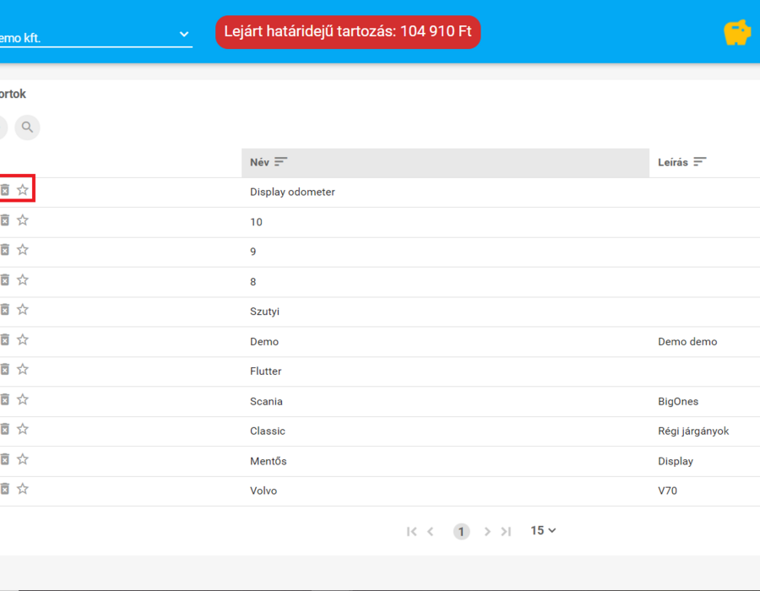
Task: Delete the Flutter group row
Action: (x=4, y=370)
